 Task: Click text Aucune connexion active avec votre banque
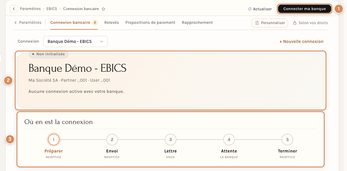tap(76, 91)
